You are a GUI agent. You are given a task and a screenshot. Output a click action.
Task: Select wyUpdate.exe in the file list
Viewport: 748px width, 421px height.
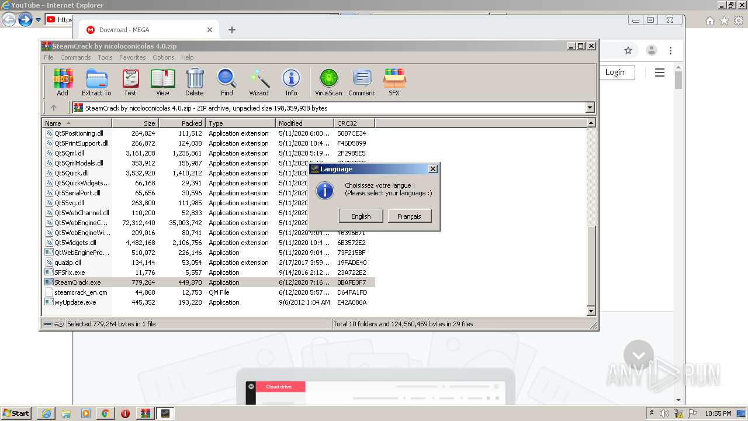click(x=75, y=302)
